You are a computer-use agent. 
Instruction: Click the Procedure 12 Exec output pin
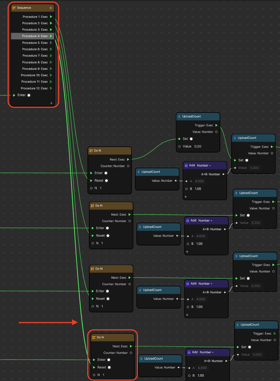51,88
